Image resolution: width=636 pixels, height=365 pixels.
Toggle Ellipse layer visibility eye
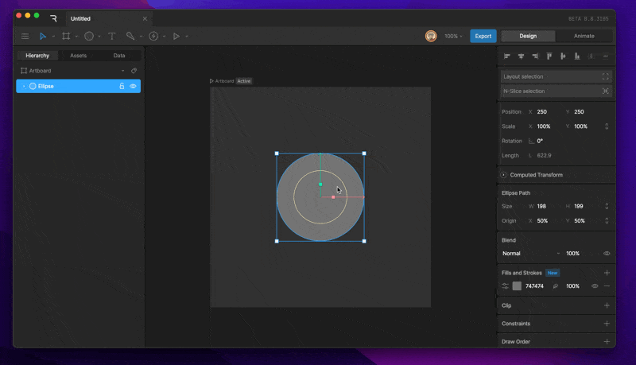point(133,86)
